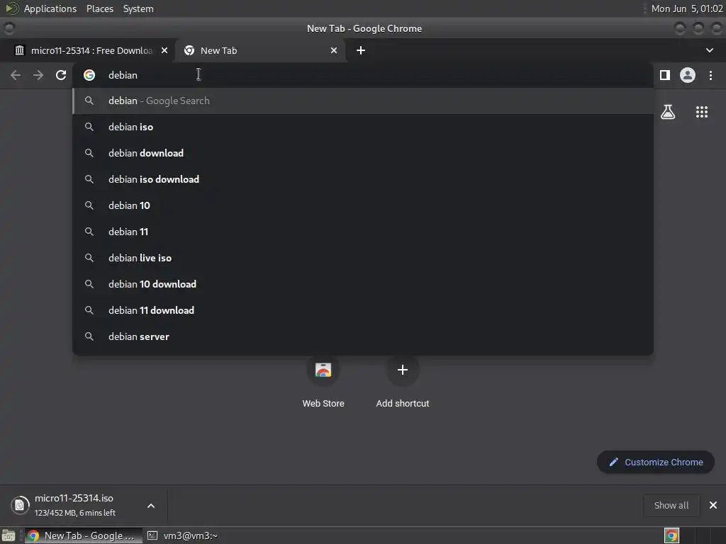Select the 'debian server' suggestion
The height and width of the screenshot is (544, 726).
pyautogui.click(x=363, y=336)
